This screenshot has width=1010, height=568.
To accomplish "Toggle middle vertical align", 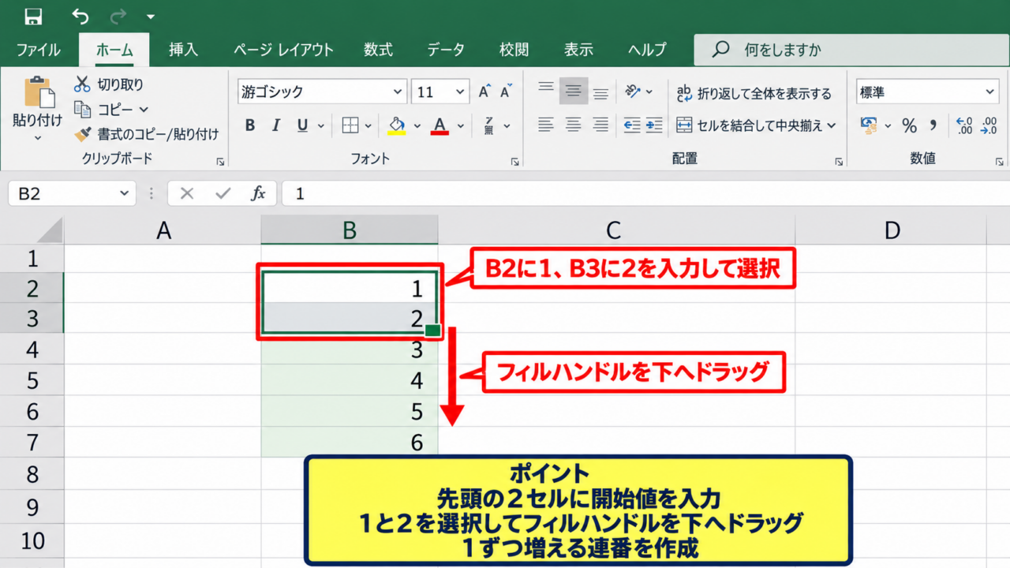I will coord(574,91).
